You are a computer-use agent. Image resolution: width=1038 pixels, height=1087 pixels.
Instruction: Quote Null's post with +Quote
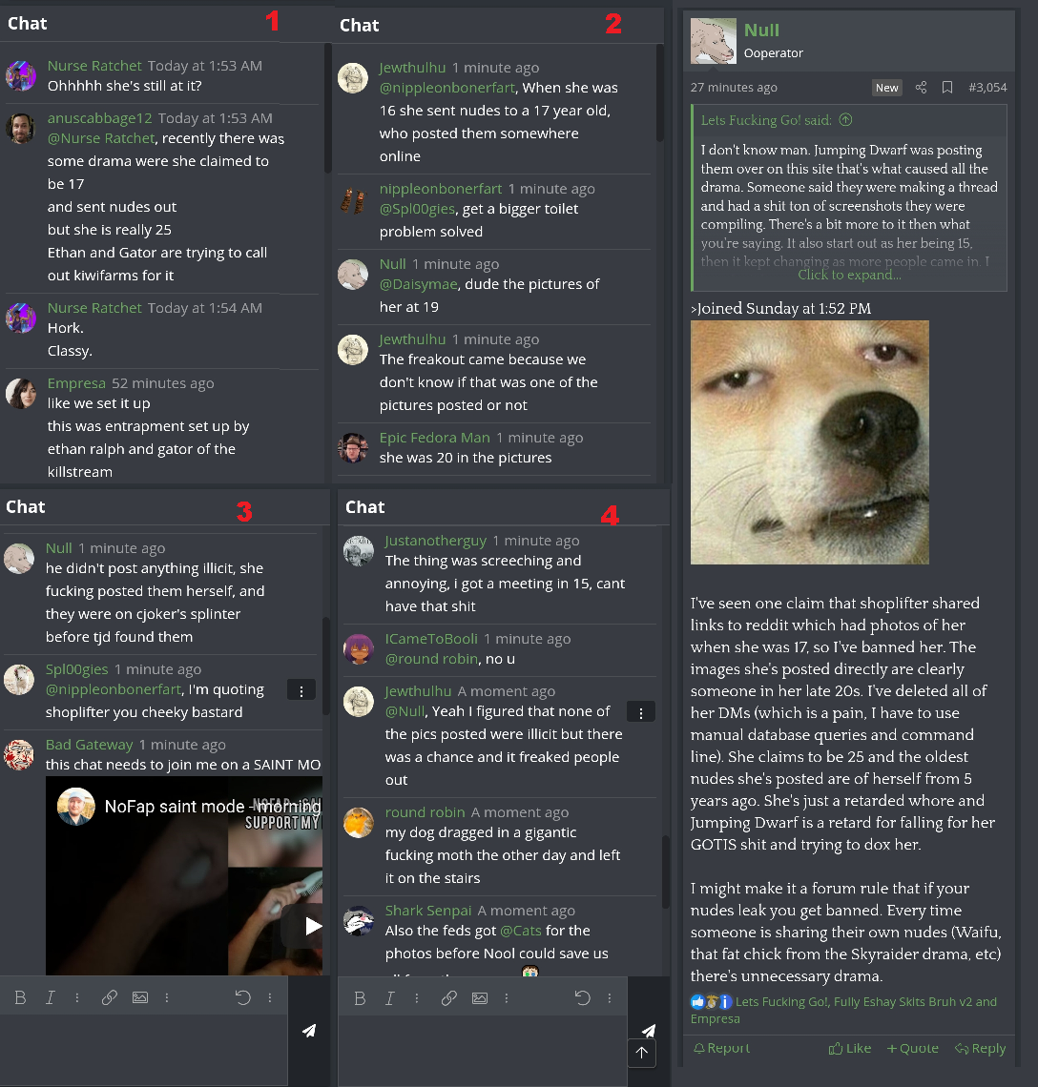(x=912, y=1048)
